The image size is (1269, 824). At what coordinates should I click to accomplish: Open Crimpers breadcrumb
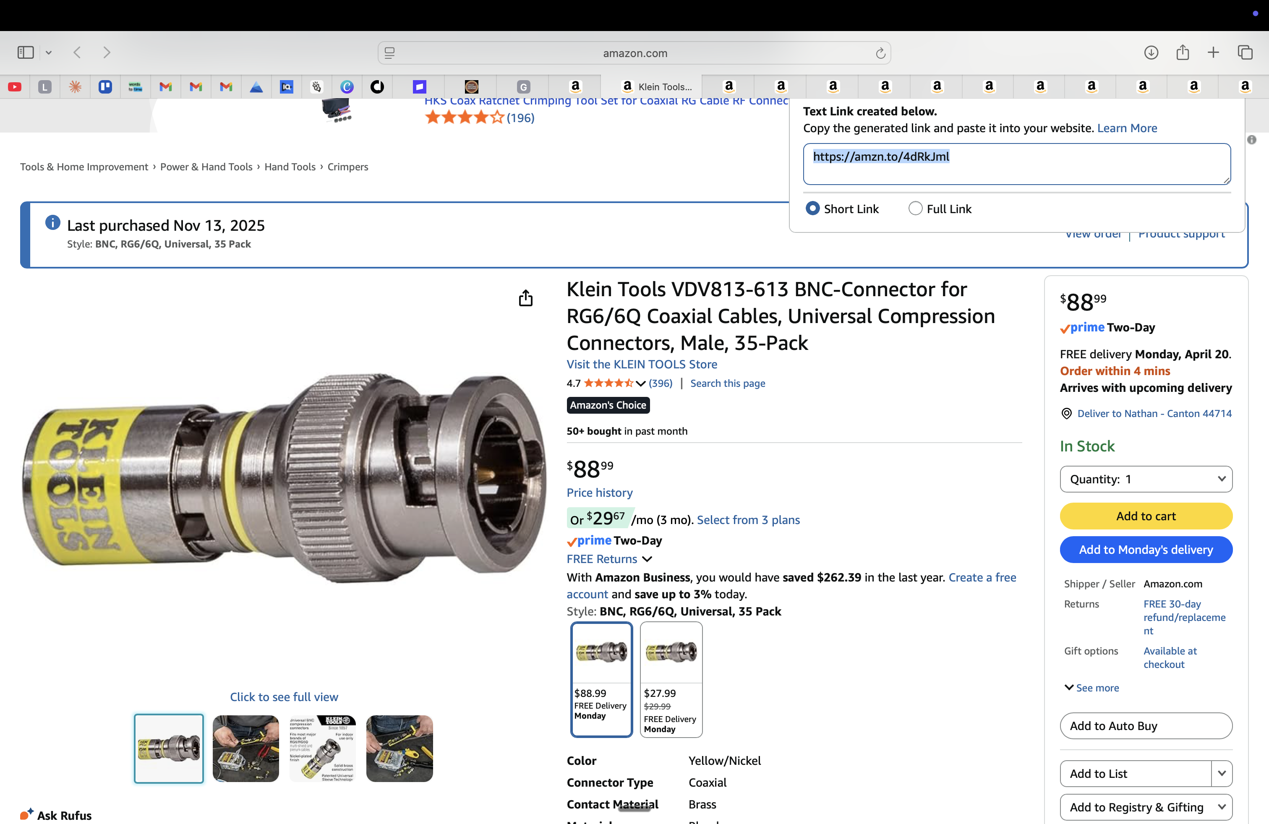(x=347, y=167)
